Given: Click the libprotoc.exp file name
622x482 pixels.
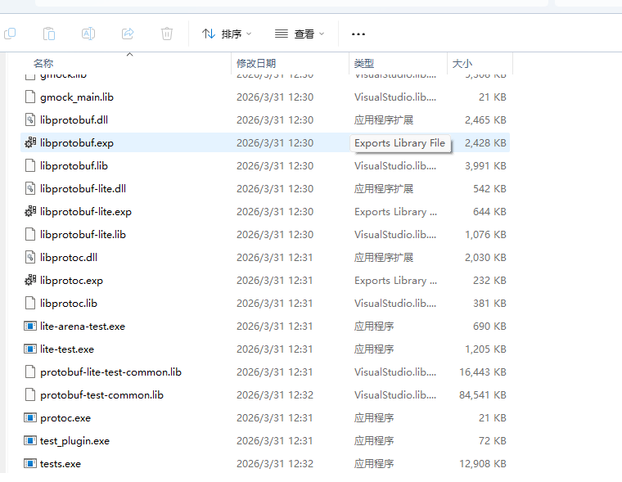Looking at the screenshot, I should click(x=71, y=281).
